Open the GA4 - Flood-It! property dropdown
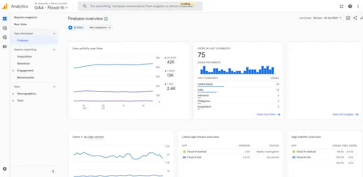 pos(51,8)
